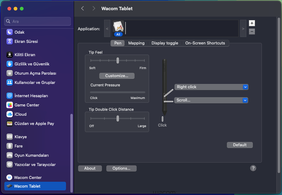The height and width of the screenshot is (195, 282).
Task: Switch to the Mapping tab
Action: pos(136,43)
